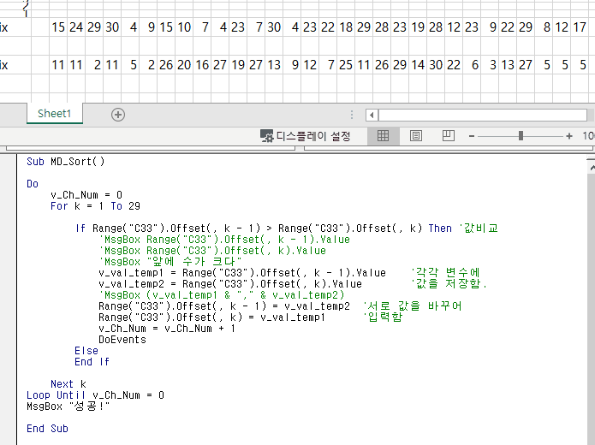The image size is (595, 445).
Task: Zoom out with the minus button
Action: tap(472, 136)
